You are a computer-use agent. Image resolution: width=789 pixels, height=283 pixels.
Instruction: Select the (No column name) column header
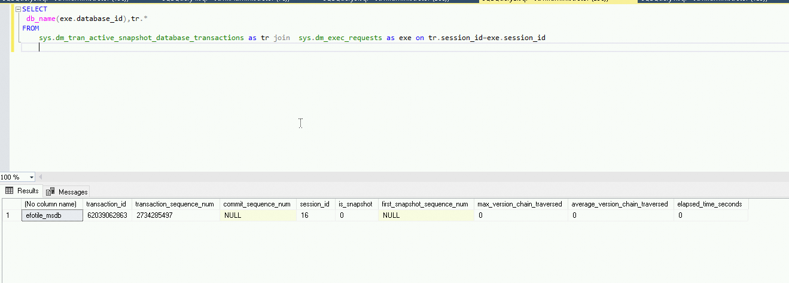[x=51, y=204]
